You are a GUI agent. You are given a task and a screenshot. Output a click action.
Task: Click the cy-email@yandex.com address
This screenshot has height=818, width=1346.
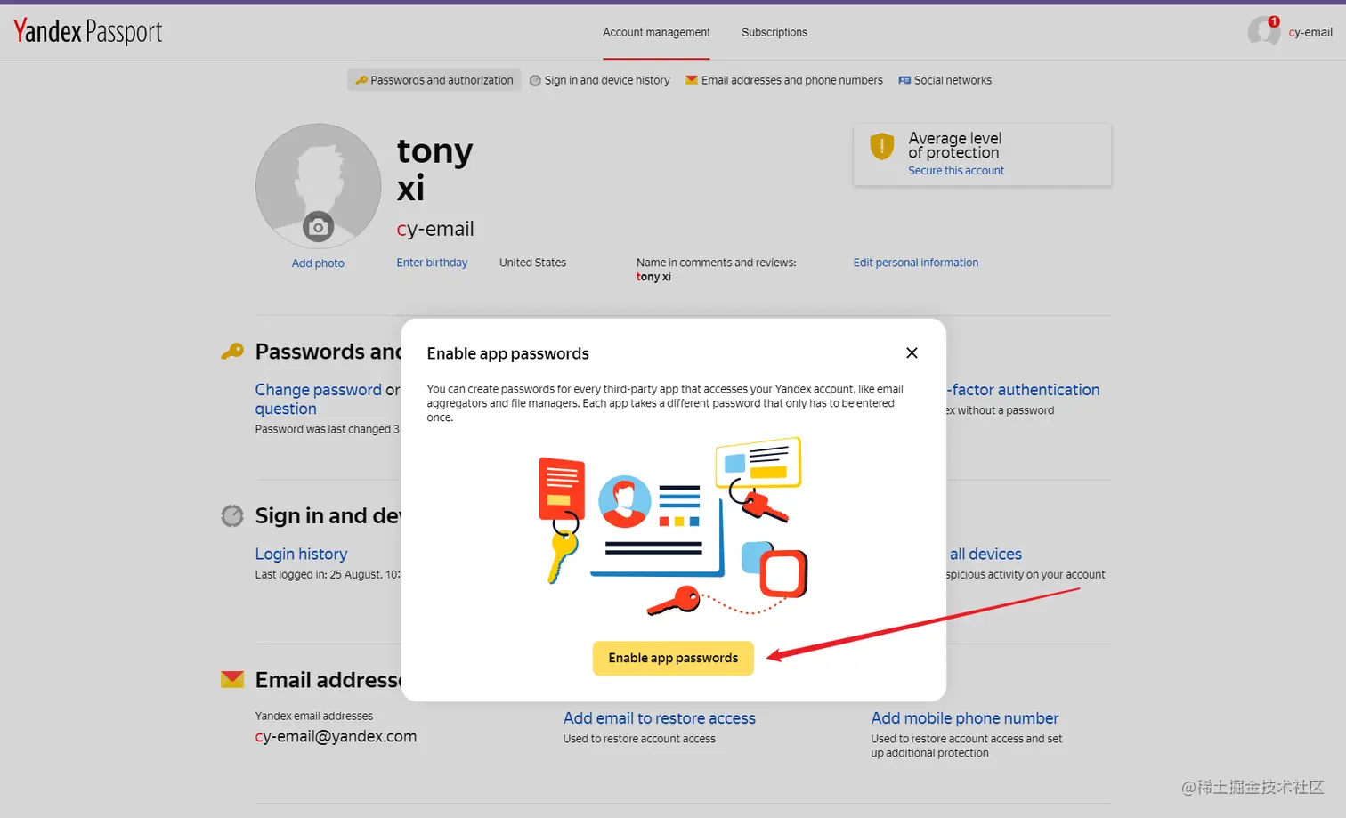[336, 737]
